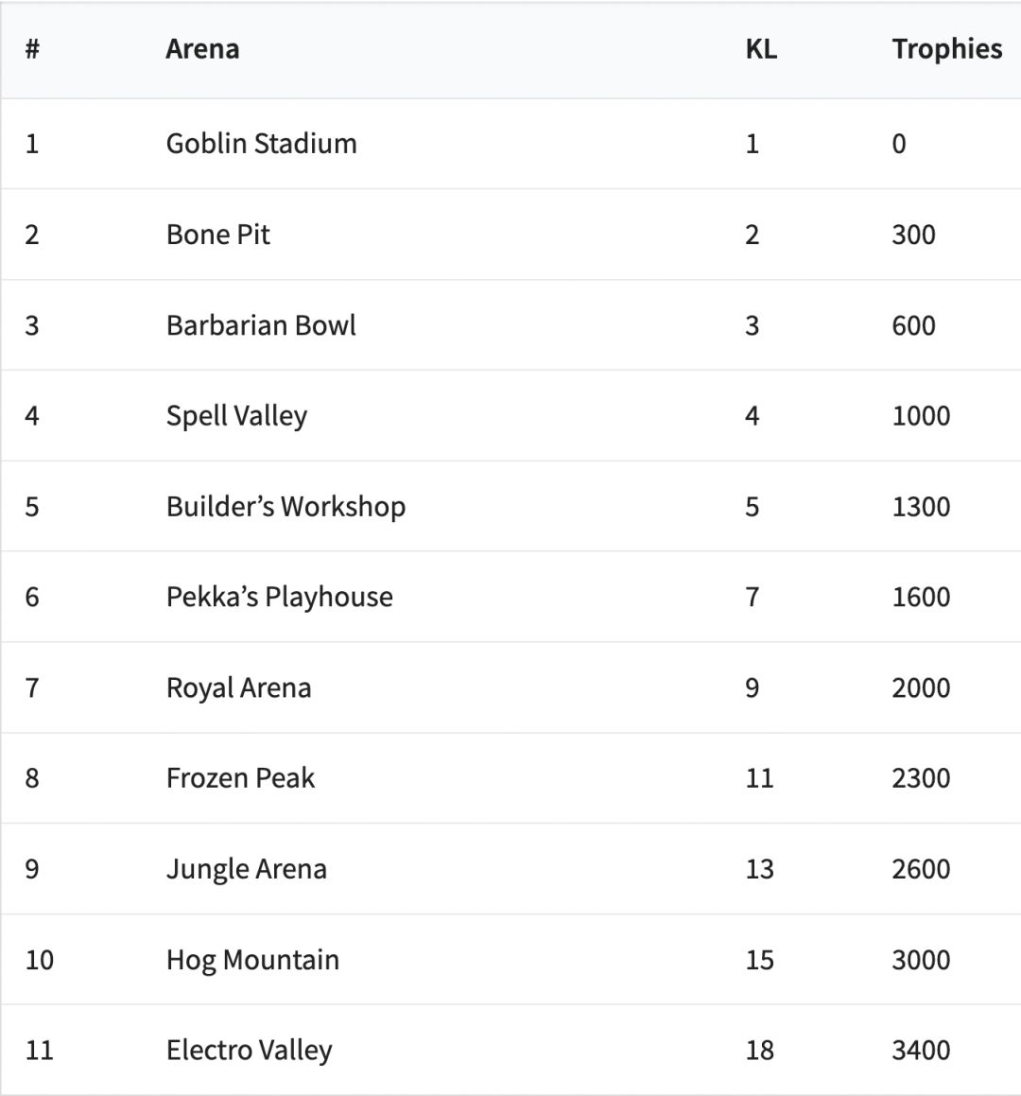Viewport: 1021px width, 1096px height.
Task: Select the Builder's Workshop entry
Action: [286, 507]
